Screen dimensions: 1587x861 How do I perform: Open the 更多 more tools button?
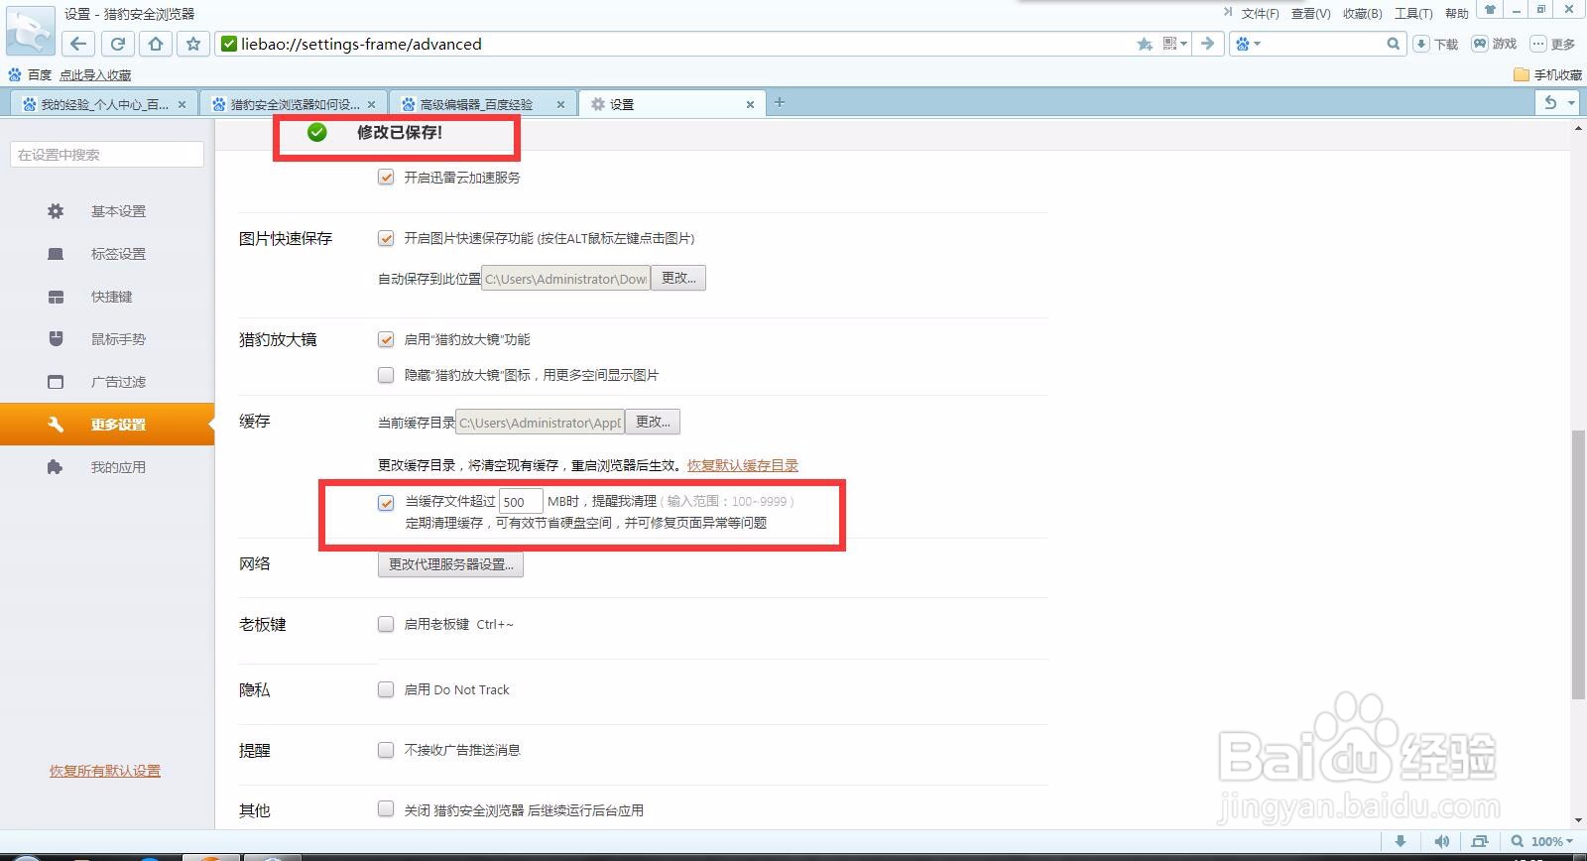1552,44
